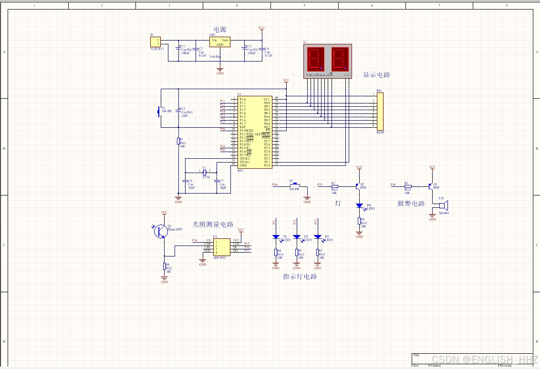Click the VCC power port above C4

pyautogui.click(x=262, y=29)
